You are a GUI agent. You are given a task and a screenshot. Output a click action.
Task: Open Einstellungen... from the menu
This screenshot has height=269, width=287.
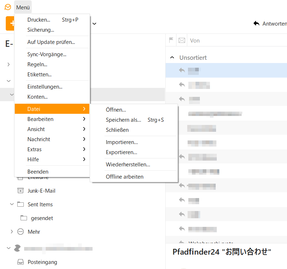point(45,87)
